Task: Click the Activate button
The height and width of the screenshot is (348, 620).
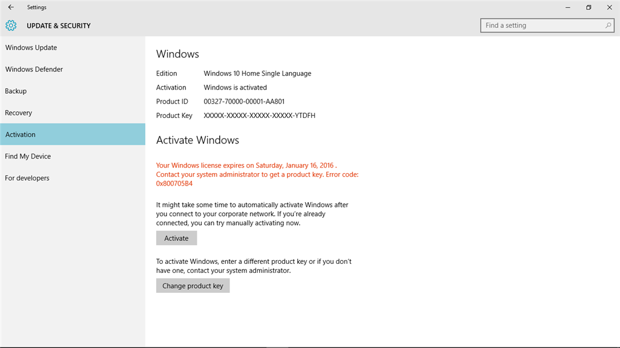Action: tap(176, 238)
